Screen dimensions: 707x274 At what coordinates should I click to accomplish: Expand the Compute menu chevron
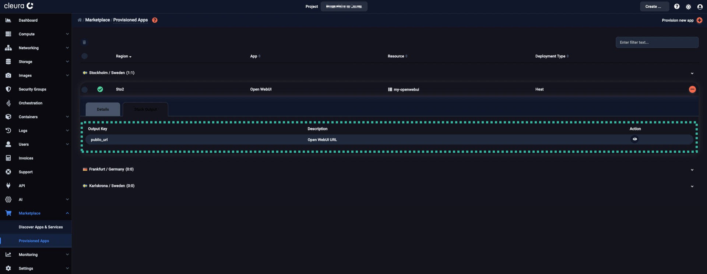coord(67,34)
